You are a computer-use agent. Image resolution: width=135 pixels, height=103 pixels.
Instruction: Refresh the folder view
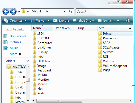click(70, 11)
